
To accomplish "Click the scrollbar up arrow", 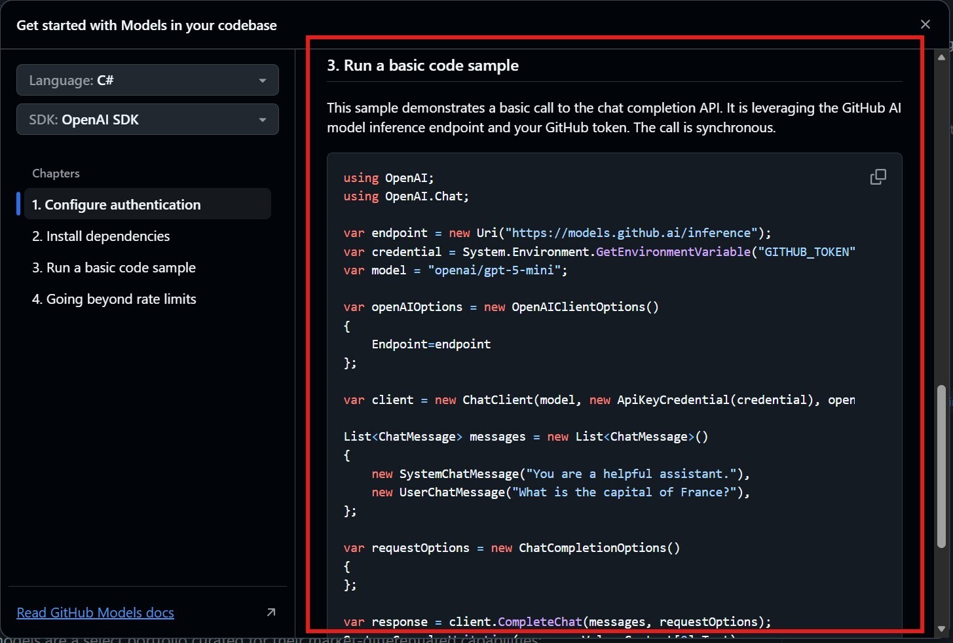I will [x=942, y=58].
